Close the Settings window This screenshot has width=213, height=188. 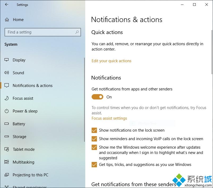click(x=207, y=5)
